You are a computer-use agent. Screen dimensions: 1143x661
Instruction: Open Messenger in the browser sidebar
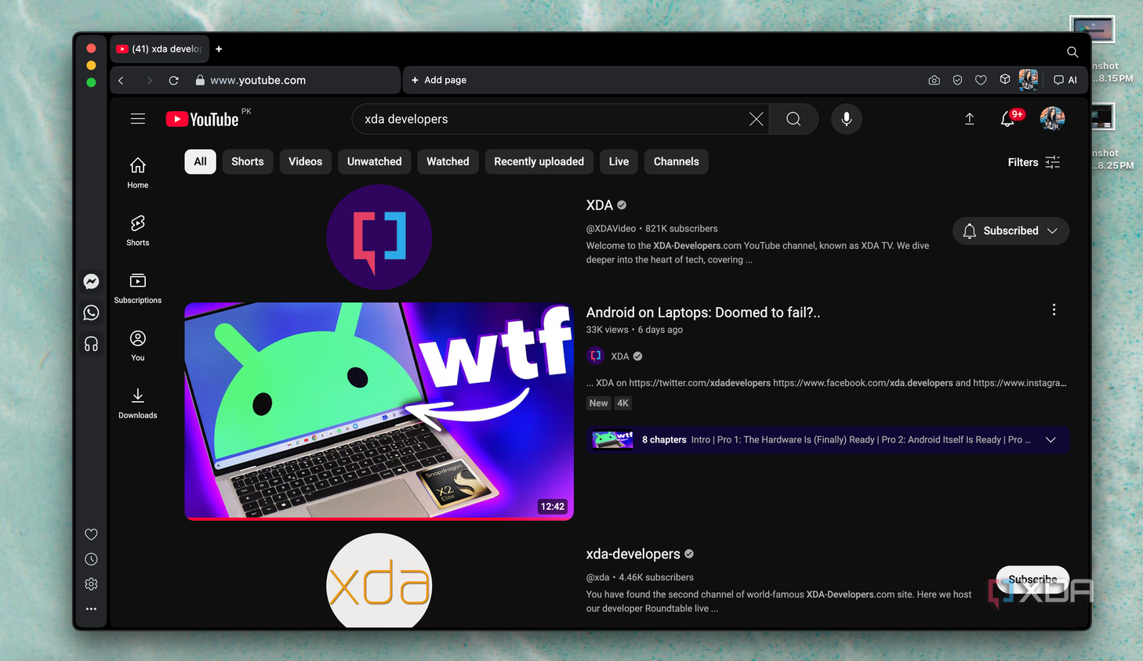(91, 281)
